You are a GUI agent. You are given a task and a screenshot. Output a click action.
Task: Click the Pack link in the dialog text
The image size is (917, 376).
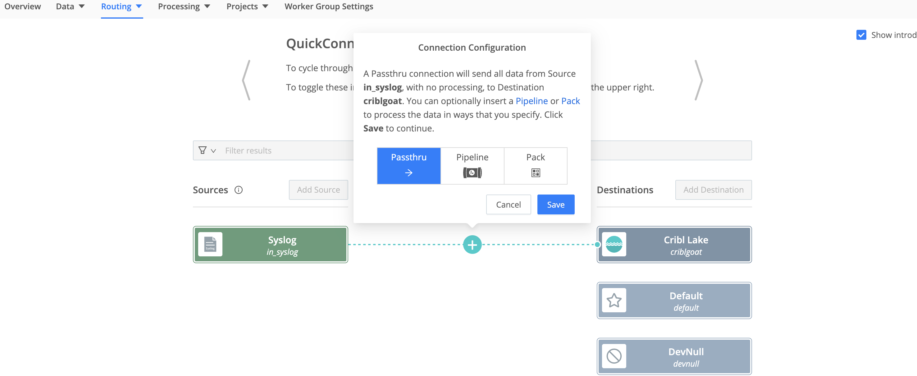click(x=570, y=101)
